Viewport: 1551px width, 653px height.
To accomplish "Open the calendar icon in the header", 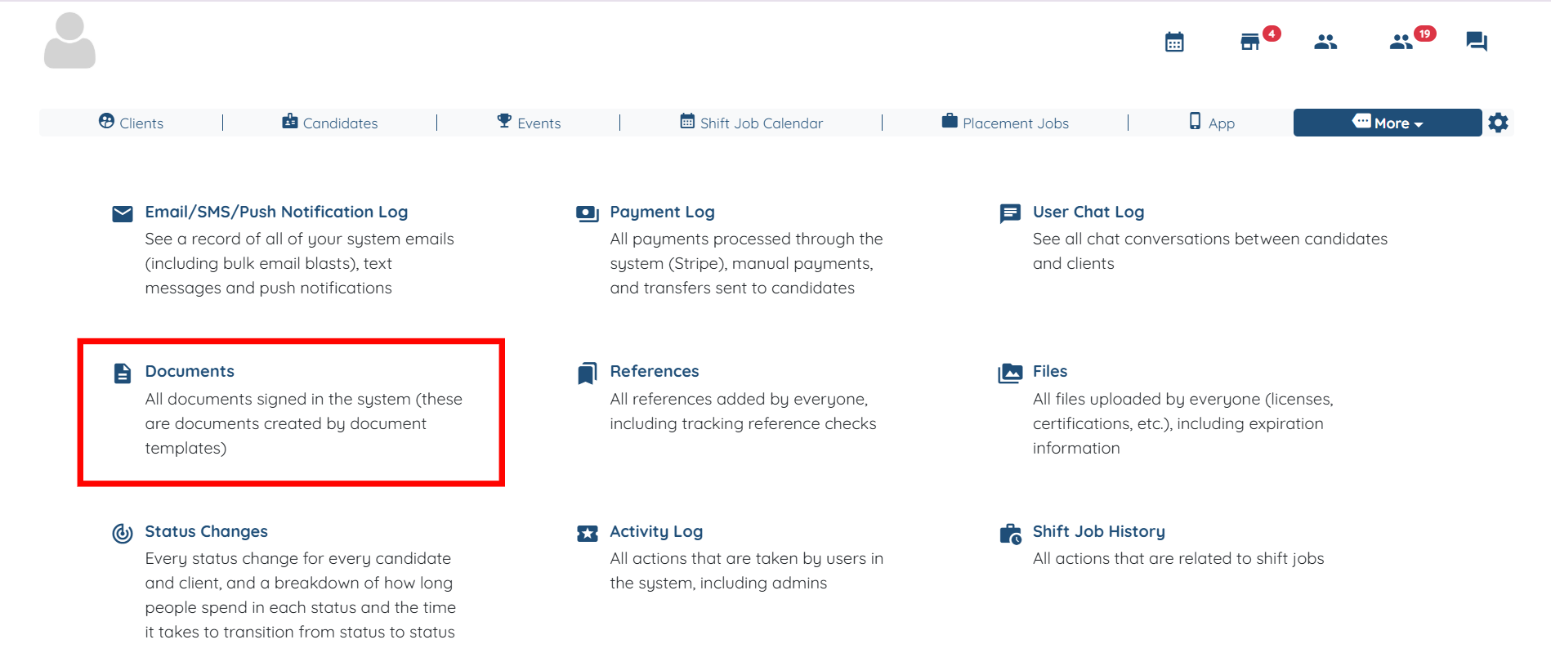I will (x=1174, y=42).
